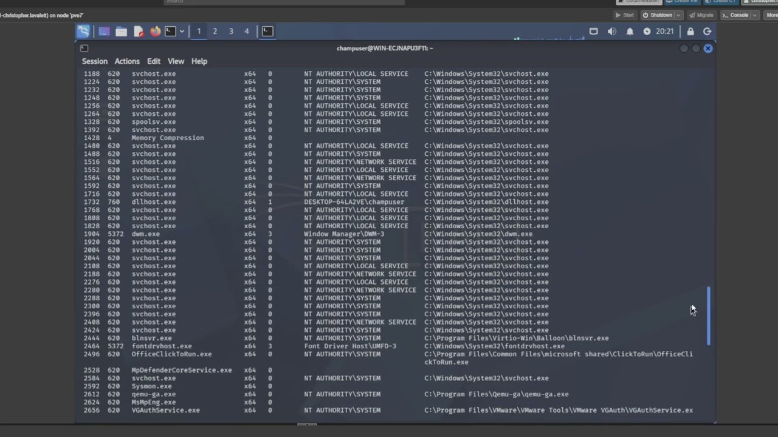Switch to workspace 1
This screenshot has height=437, width=778.
tap(199, 32)
